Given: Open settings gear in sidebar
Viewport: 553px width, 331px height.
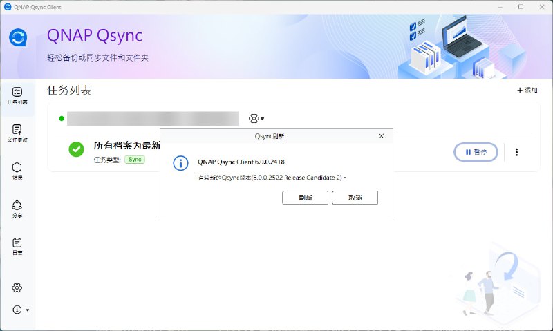Looking at the screenshot, I should [17, 287].
